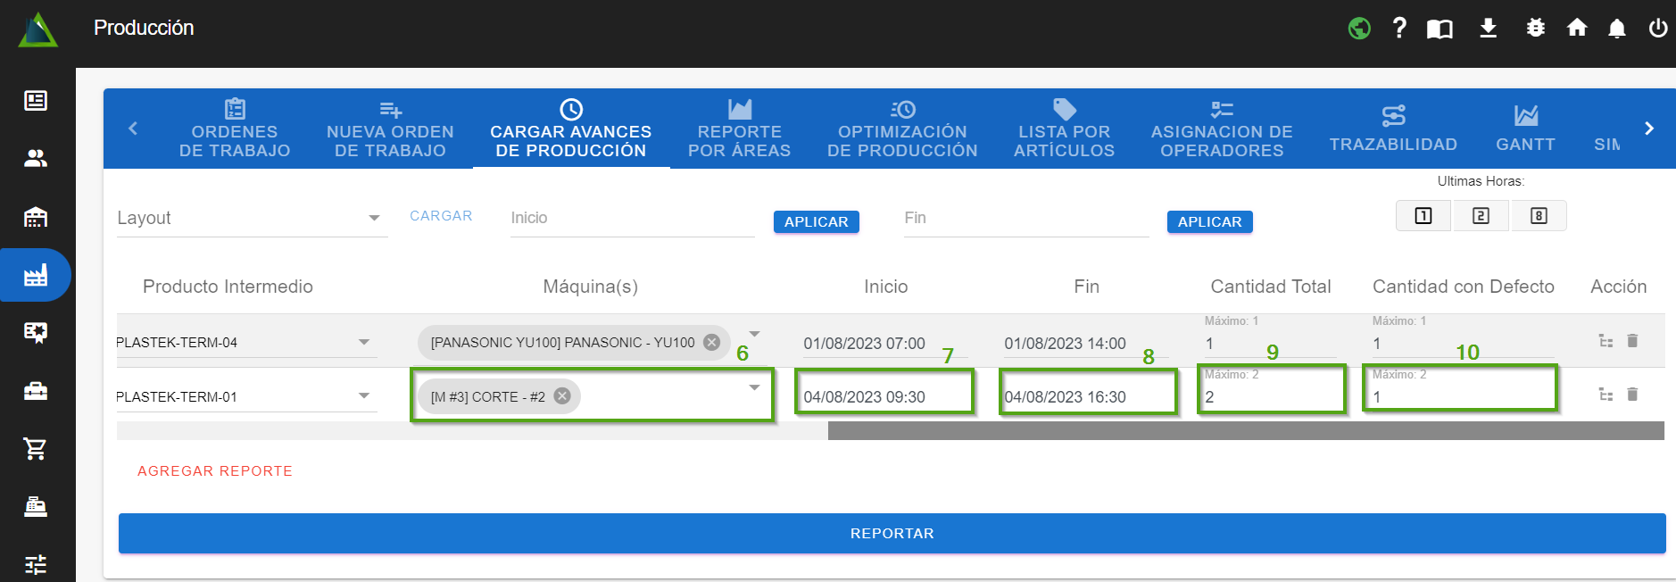
Task: Select last 2 hours toggle button
Action: [1481, 216]
